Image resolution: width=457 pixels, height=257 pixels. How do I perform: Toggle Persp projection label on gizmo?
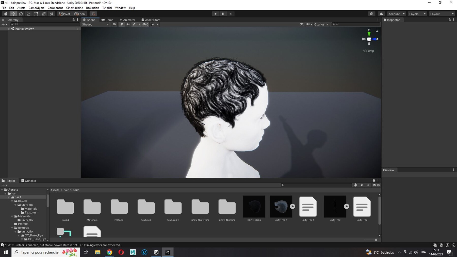[x=368, y=51]
